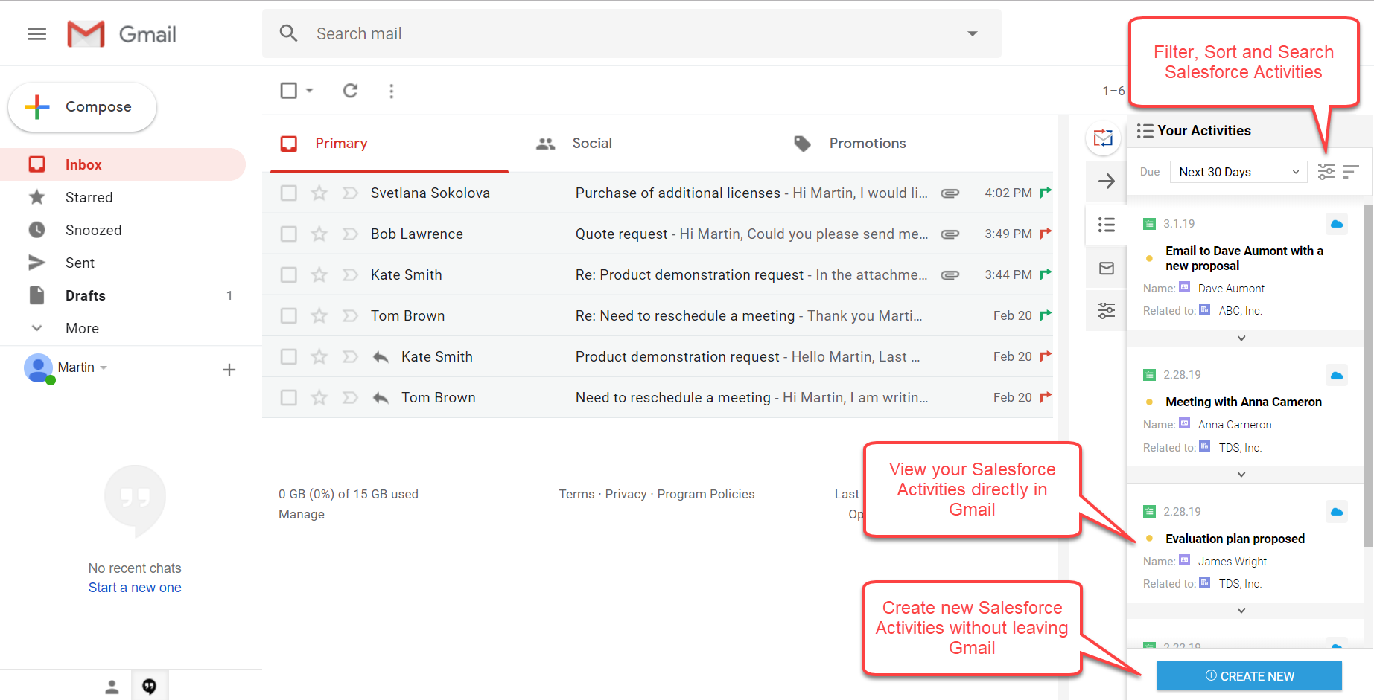Check the box for Bob Lawrence email
This screenshot has width=1374, height=700.
pyautogui.click(x=289, y=234)
